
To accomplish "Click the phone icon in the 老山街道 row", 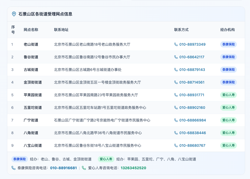I will click(x=176, y=44).
